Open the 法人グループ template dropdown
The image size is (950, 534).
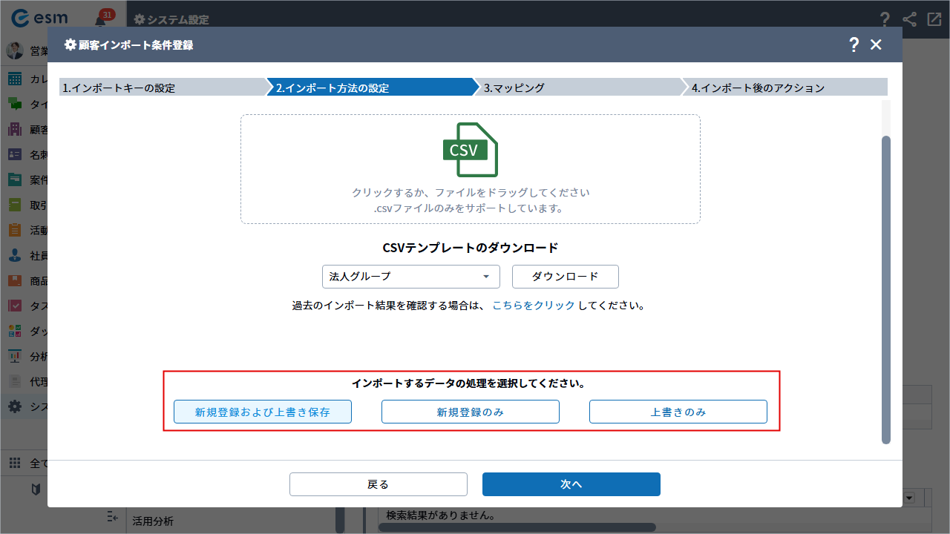click(x=411, y=277)
